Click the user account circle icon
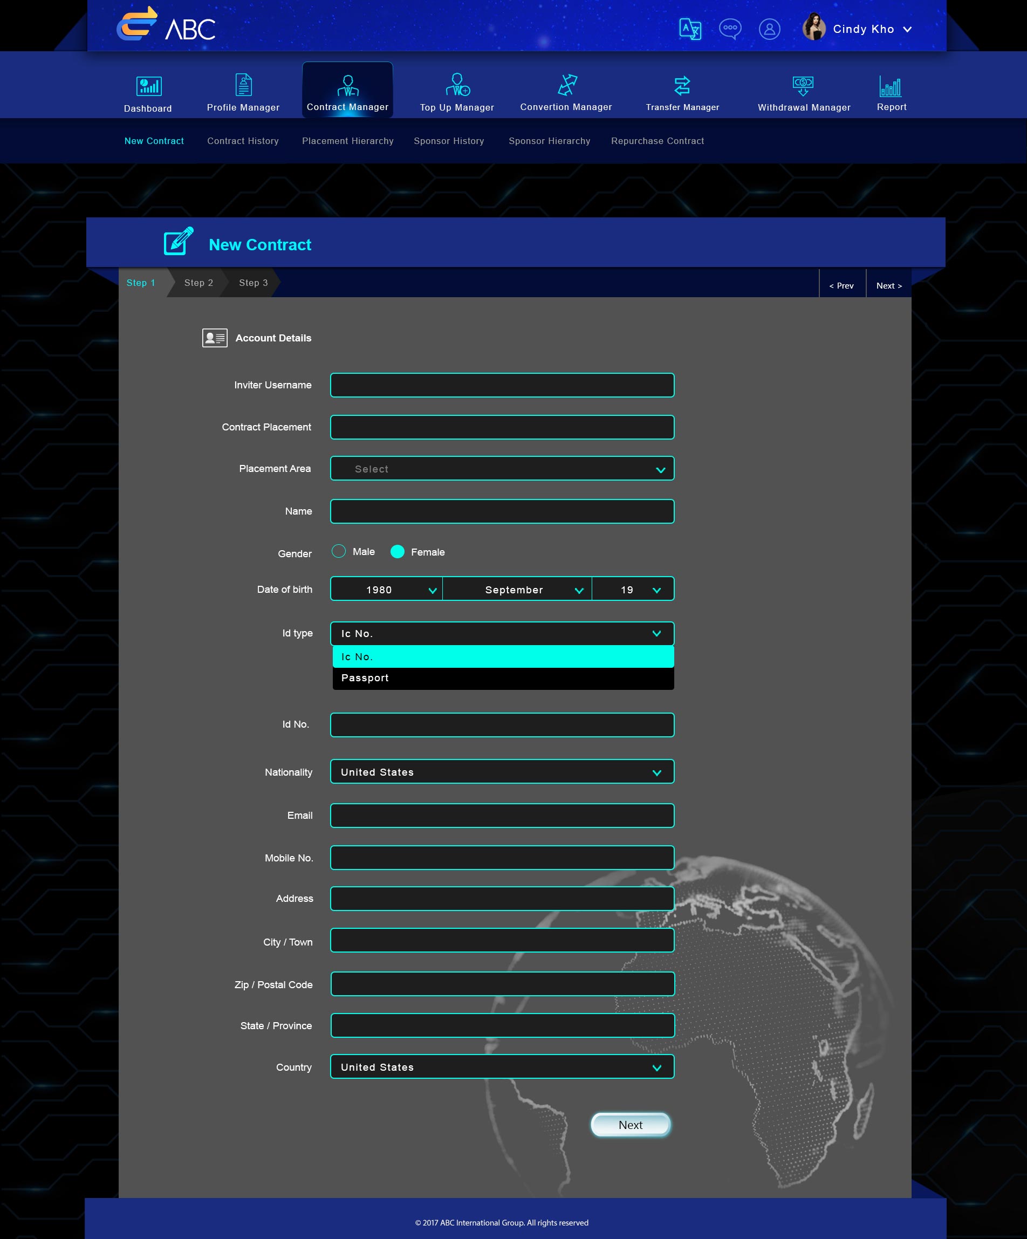The height and width of the screenshot is (1239, 1027). [769, 29]
